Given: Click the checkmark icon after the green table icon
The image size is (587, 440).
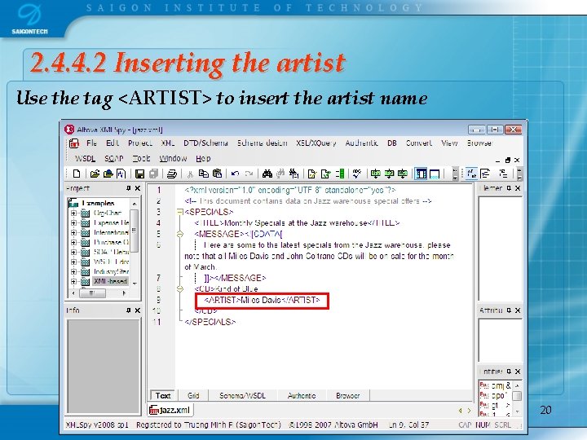Looking at the screenshot, I should pyautogui.click(x=357, y=174).
